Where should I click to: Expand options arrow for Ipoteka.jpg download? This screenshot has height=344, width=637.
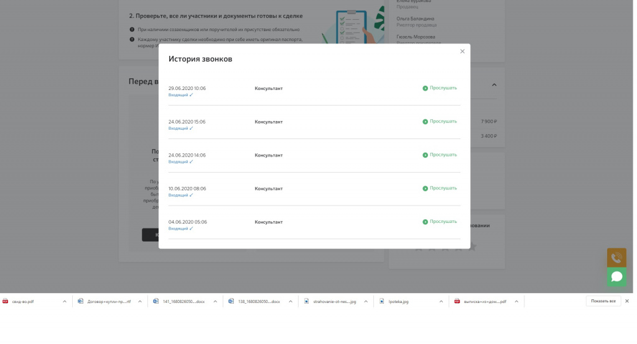coord(441,301)
